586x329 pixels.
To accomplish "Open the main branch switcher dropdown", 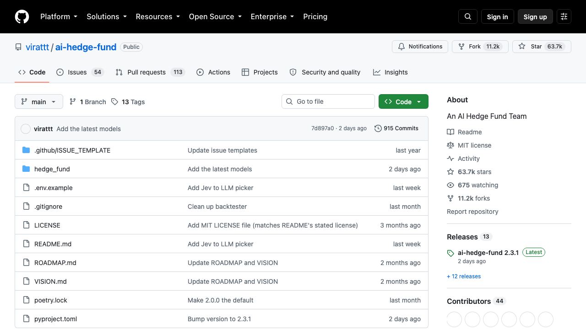I will (x=39, y=101).
